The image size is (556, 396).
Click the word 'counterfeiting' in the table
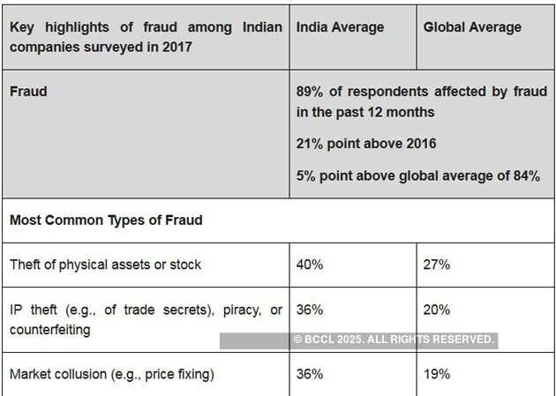pyautogui.click(x=50, y=329)
